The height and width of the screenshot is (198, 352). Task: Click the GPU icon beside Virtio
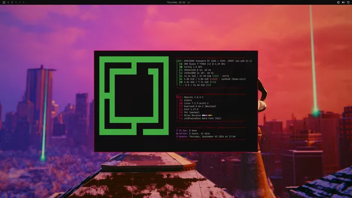tap(181, 67)
